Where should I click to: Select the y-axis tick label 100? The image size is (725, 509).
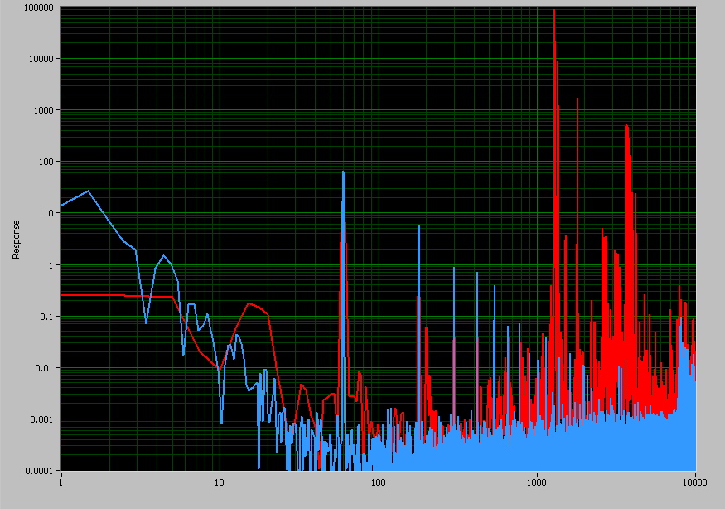46,162
